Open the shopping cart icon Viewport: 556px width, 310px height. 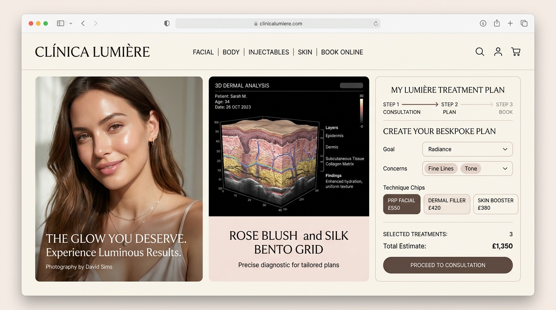pyautogui.click(x=516, y=52)
